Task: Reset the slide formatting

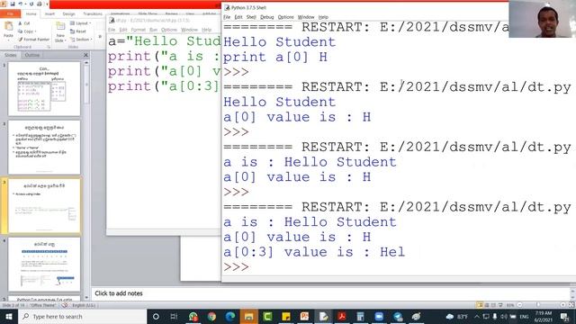Action: [78, 31]
